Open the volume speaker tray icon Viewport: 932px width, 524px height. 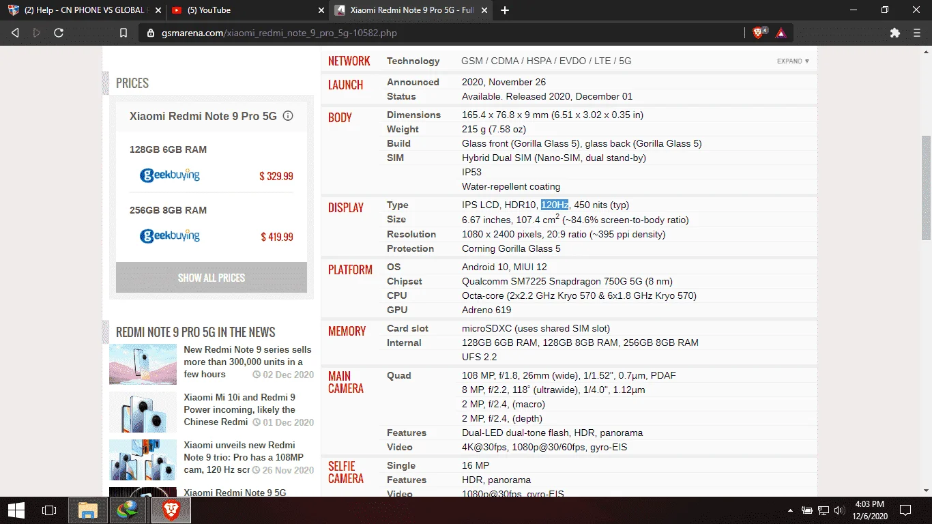[839, 510]
